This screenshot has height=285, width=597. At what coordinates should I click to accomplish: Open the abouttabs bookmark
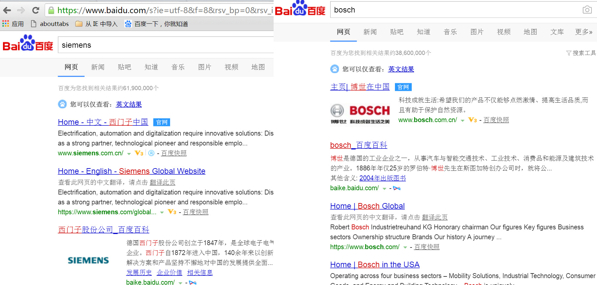tap(50, 24)
